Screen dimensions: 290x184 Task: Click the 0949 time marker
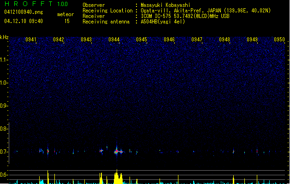click(252, 40)
